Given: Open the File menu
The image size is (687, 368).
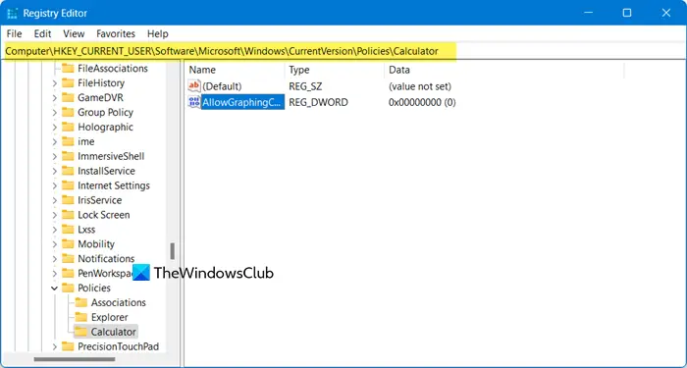Looking at the screenshot, I should (x=14, y=33).
